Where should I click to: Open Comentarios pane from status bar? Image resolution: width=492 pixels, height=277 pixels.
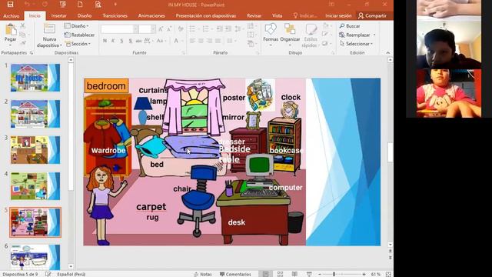235,274
